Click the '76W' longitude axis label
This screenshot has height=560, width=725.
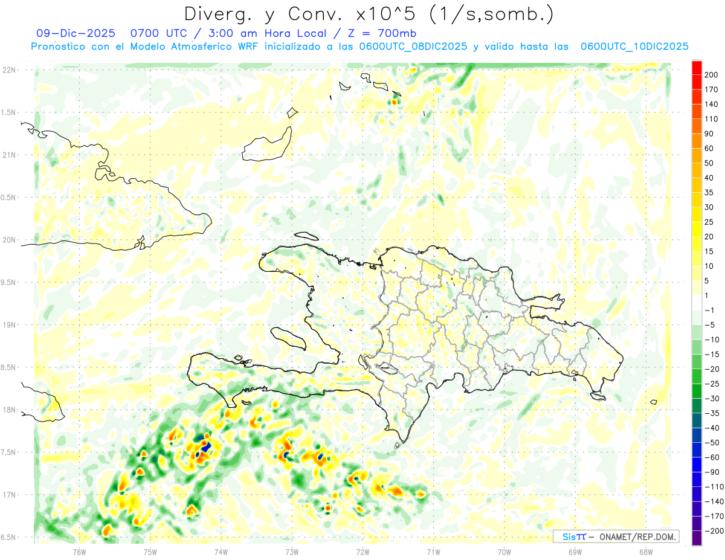click(x=79, y=552)
